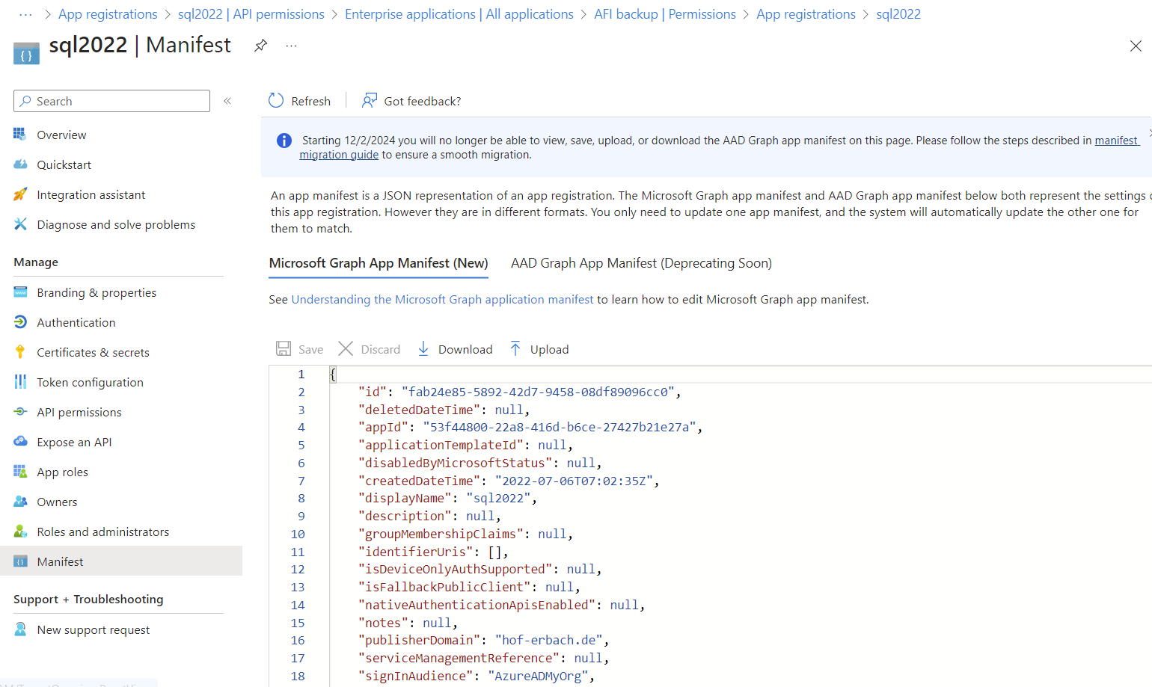The width and height of the screenshot is (1152, 687).
Task: Click the Authentication icon
Action: 20,322
